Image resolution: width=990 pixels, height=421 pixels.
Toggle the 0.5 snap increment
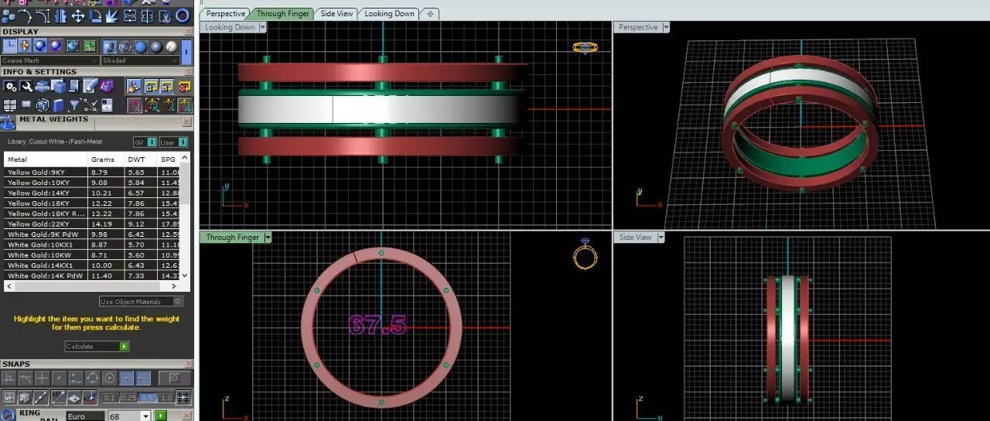[147, 398]
